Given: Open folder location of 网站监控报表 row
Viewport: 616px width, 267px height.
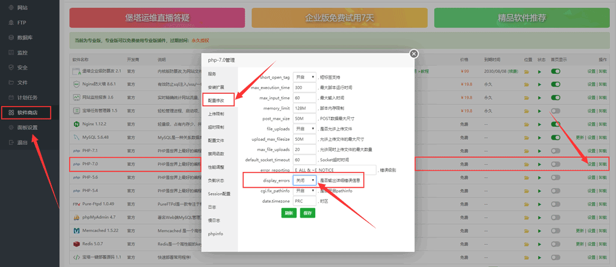Looking at the screenshot, I should pos(526,97).
